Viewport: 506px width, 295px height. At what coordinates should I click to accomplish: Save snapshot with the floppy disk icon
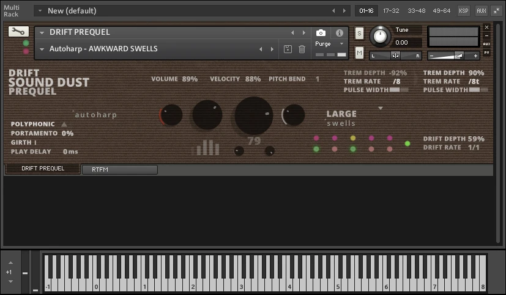(x=288, y=49)
